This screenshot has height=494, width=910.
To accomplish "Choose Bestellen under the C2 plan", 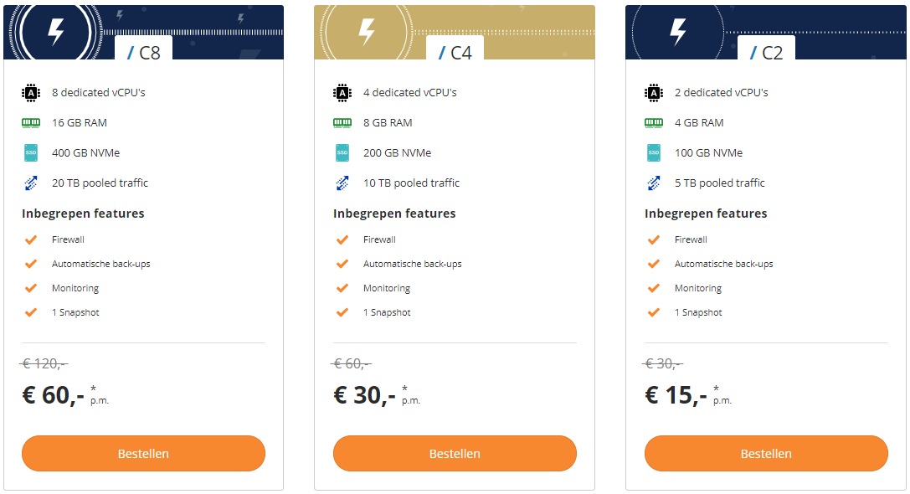I will [x=766, y=454].
